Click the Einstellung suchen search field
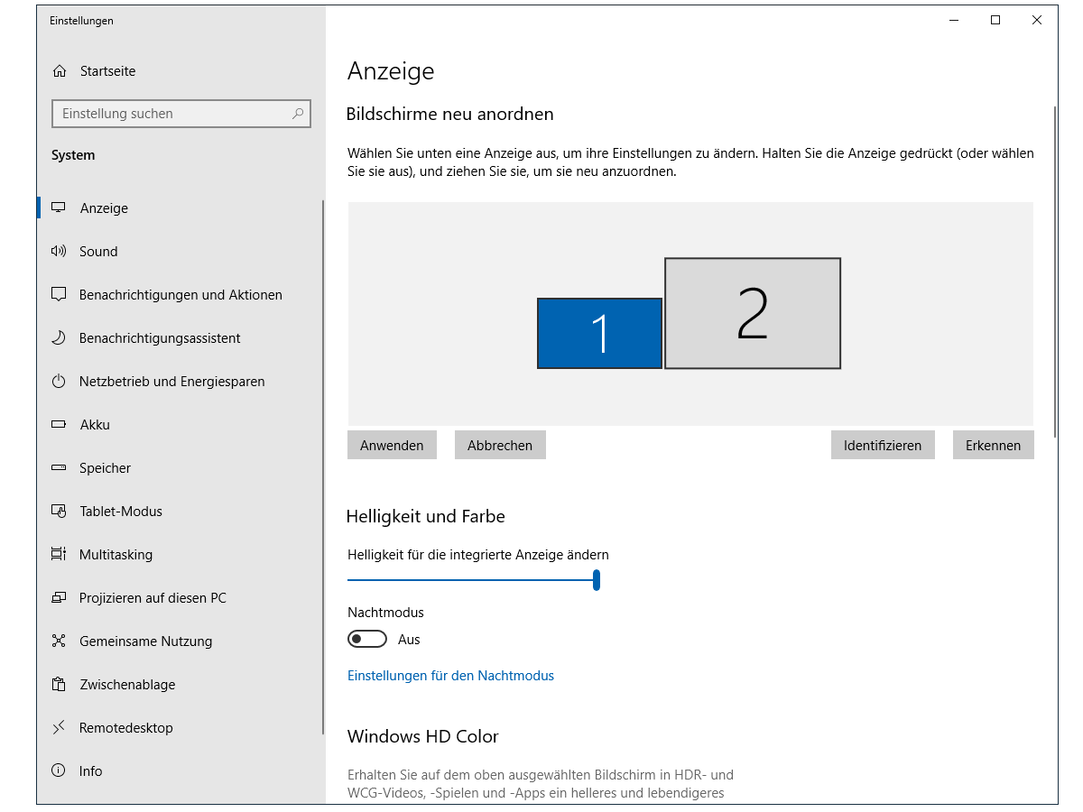Image resolution: width=1083 pixels, height=812 pixels. [171, 114]
